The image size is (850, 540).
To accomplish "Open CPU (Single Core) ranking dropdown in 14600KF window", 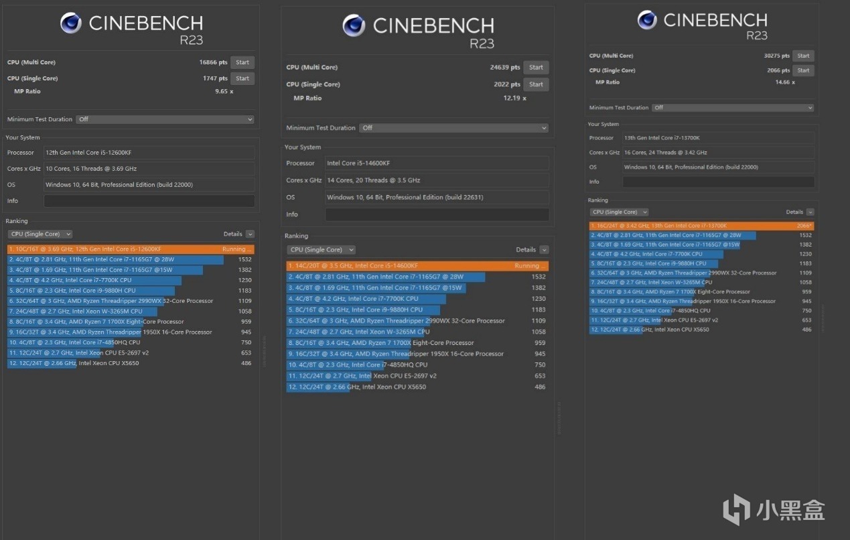I will [323, 249].
